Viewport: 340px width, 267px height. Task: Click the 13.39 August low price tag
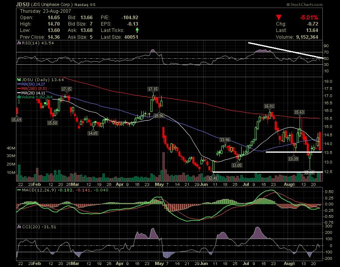pyautogui.click(x=293, y=159)
